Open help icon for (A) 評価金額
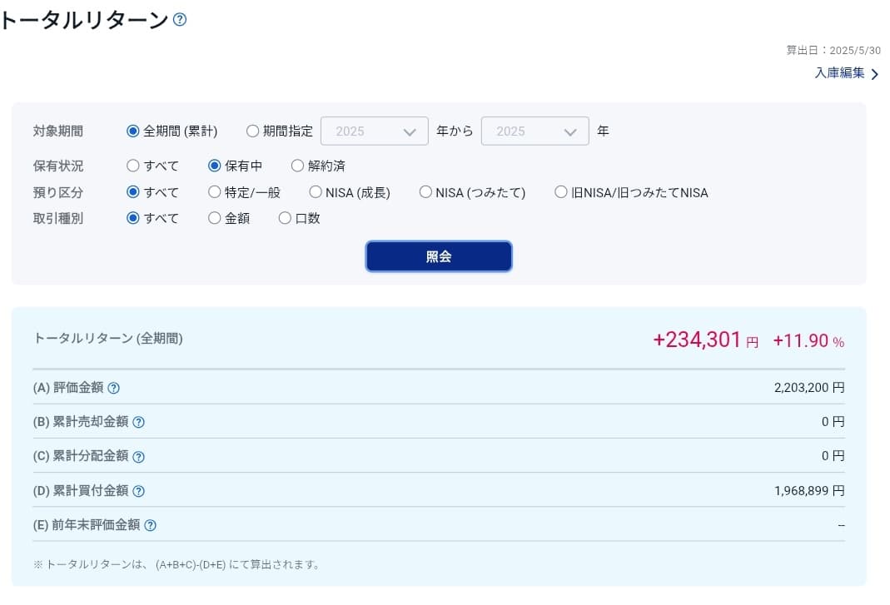Screen dimensions: 890x605 (x=114, y=388)
